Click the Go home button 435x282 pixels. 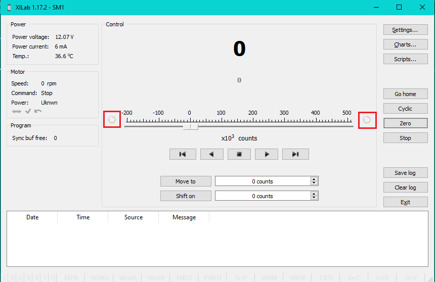(x=405, y=94)
